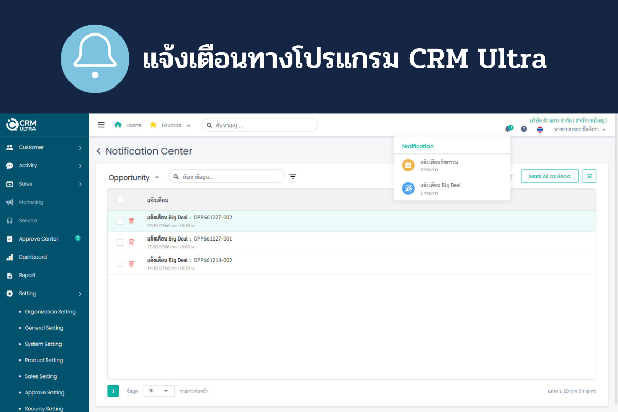Toggle the select-all header checkbox

(x=120, y=200)
